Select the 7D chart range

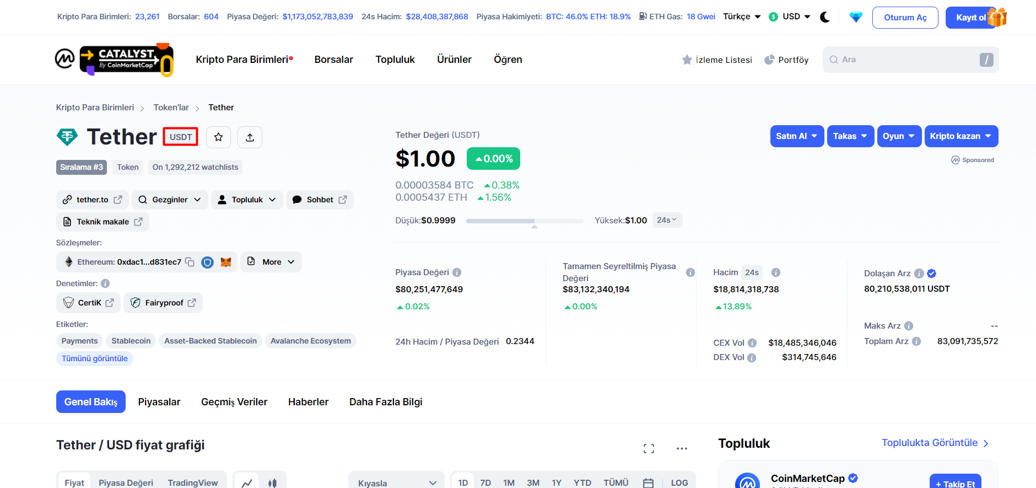(x=485, y=483)
